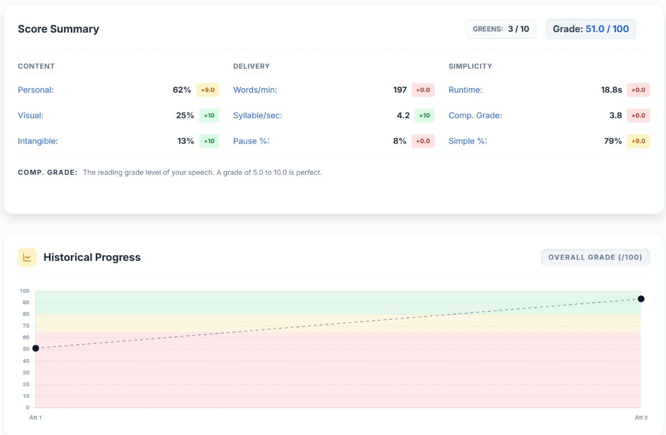Select the Runtime metric link
Image resolution: width=666 pixels, height=435 pixels.
tap(465, 90)
